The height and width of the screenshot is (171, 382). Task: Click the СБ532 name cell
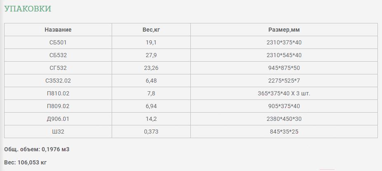[x=58, y=55]
